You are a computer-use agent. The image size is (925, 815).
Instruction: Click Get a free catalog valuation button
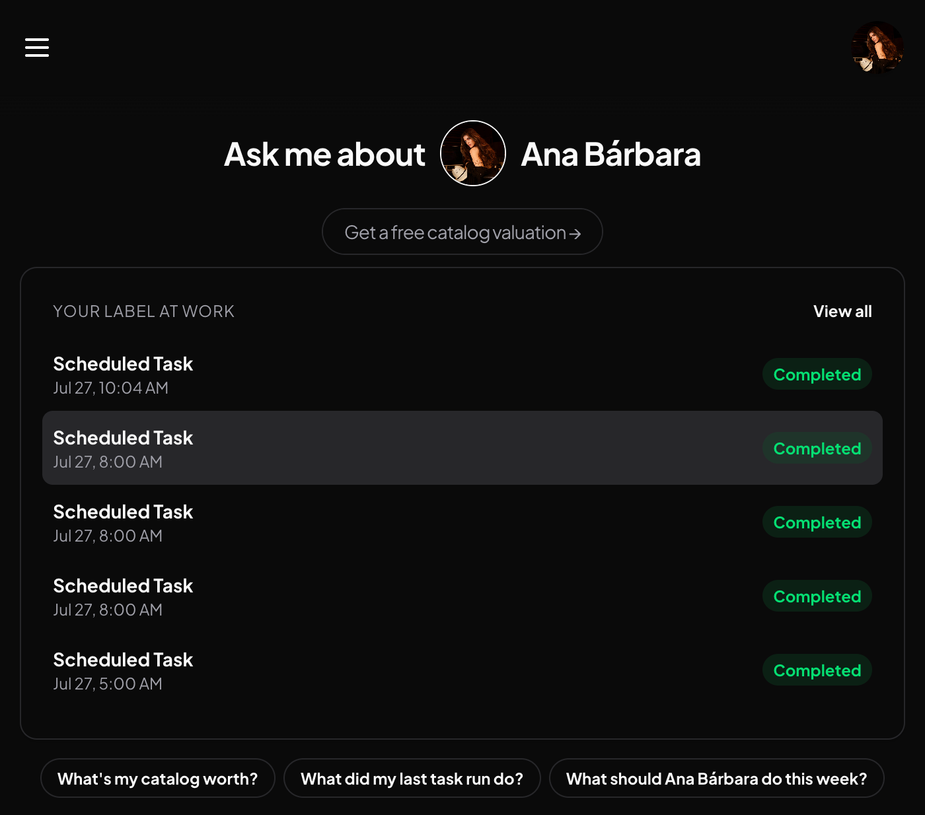click(462, 232)
